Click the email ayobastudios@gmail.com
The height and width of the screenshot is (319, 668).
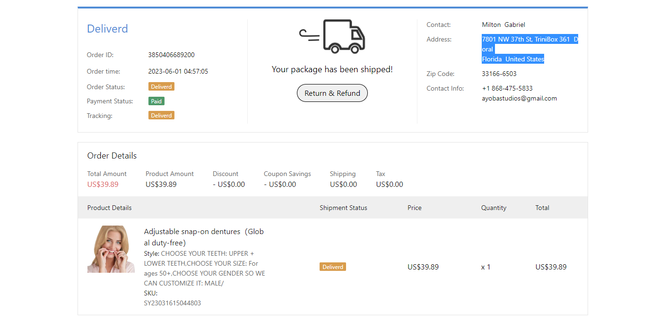[519, 98]
